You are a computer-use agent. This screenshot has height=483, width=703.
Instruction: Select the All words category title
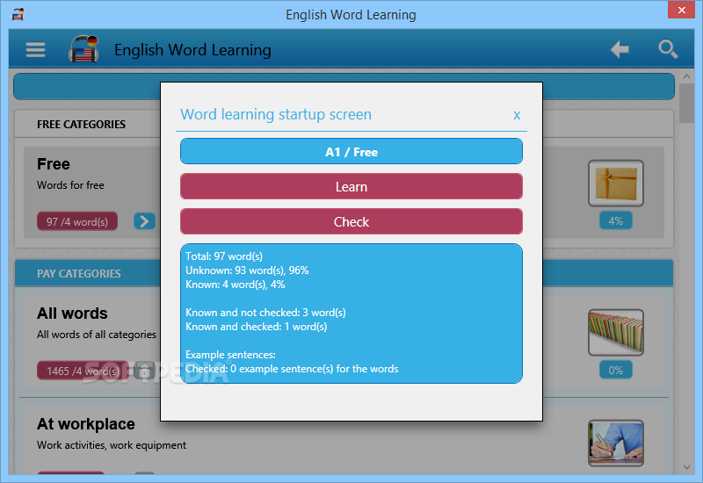(x=72, y=314)
